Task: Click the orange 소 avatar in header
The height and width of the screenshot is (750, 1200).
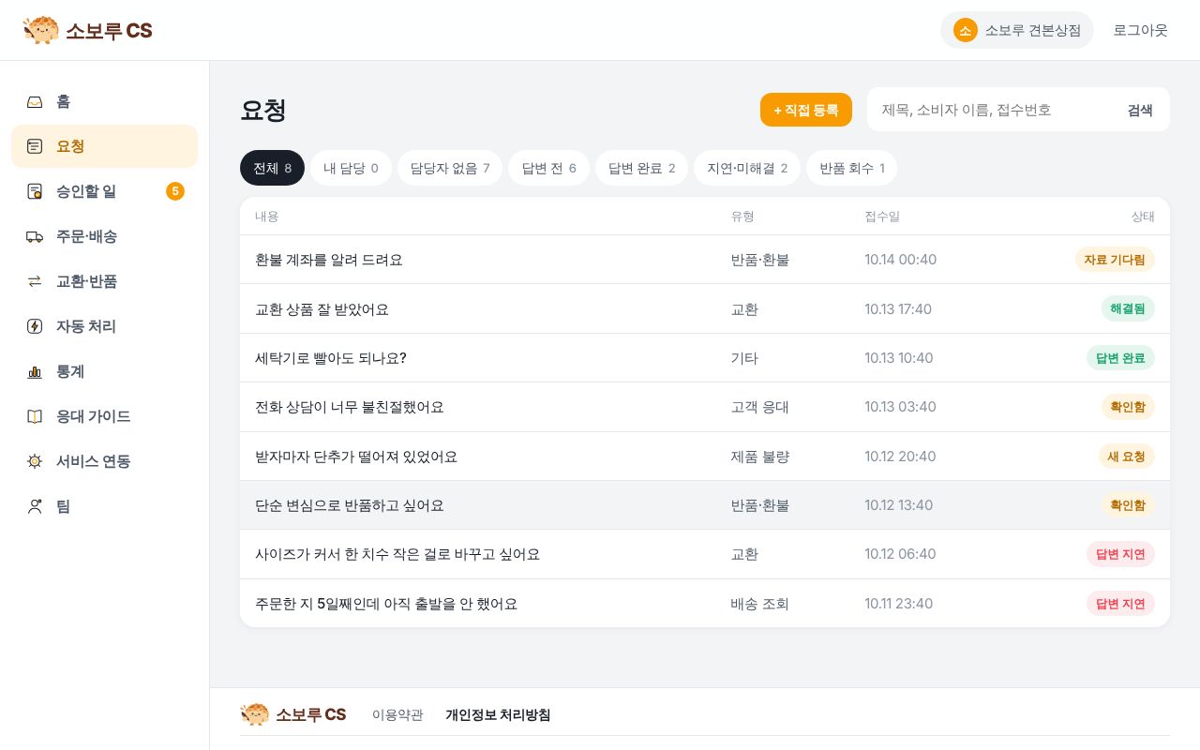Action: point(966,30)
